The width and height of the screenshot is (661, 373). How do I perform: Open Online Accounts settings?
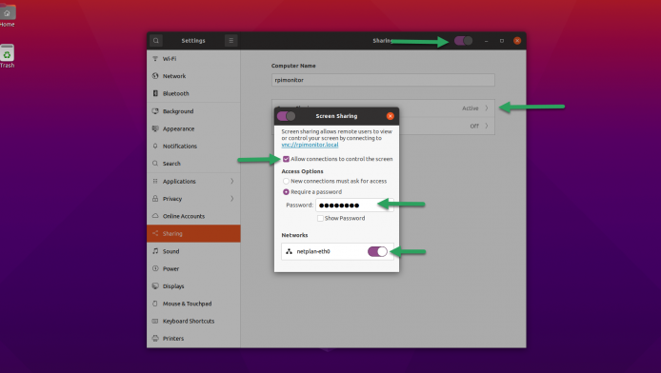(x=193, y=216)
